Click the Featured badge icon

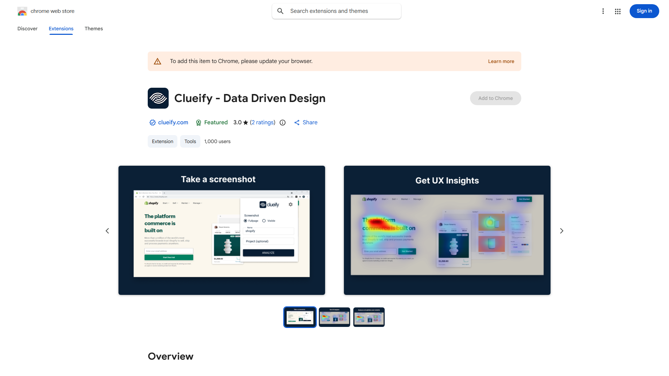198,123
